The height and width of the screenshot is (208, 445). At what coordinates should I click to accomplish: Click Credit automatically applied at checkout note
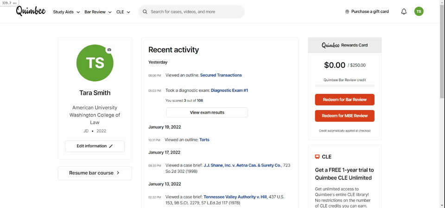(344, 131)
